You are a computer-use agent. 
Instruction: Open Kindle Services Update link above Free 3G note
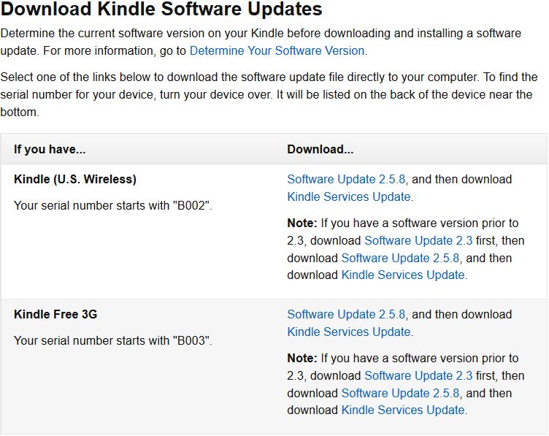click(x=350, y=332)
